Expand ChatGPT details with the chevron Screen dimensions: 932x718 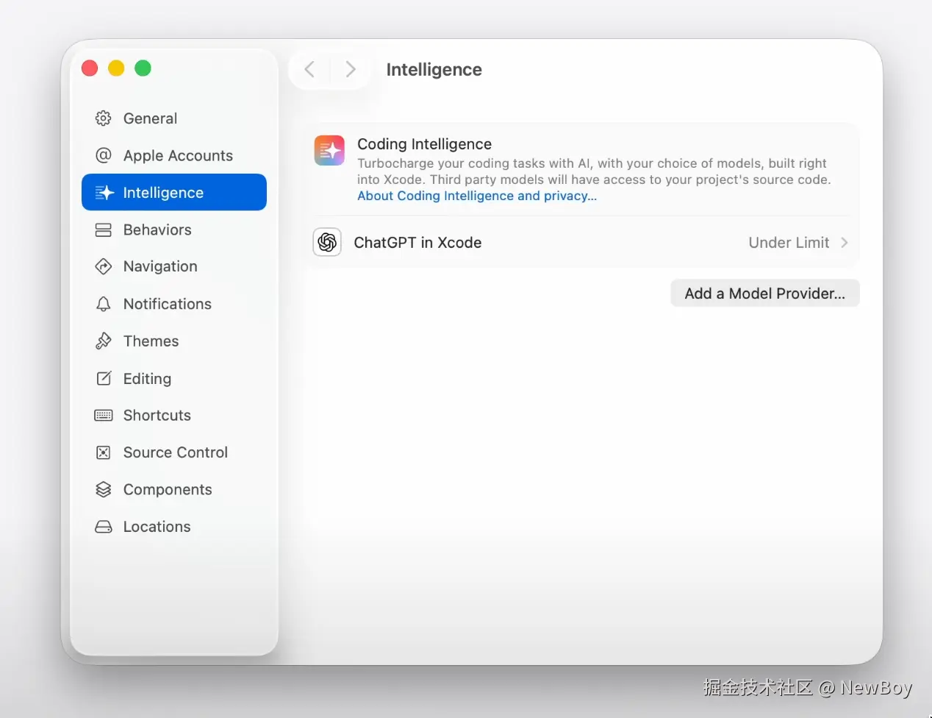845,242
